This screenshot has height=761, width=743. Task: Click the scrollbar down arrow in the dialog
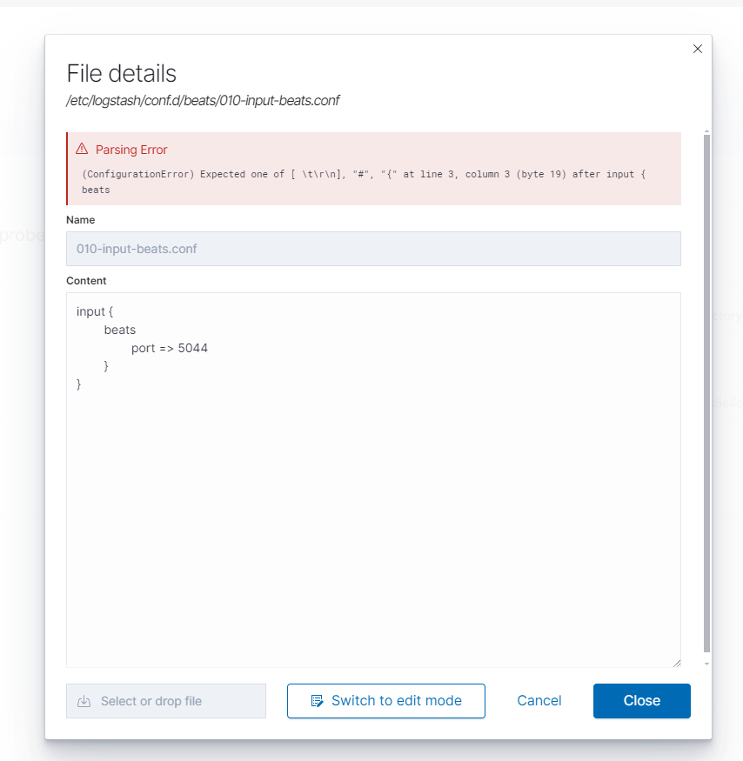point(706,663)
